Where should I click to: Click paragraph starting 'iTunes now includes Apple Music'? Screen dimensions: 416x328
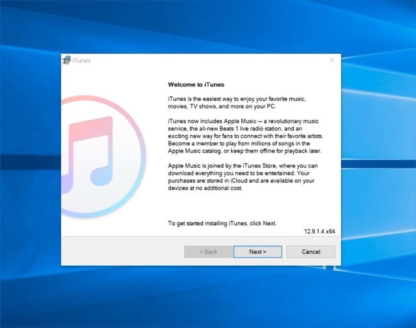pos(245,136)
